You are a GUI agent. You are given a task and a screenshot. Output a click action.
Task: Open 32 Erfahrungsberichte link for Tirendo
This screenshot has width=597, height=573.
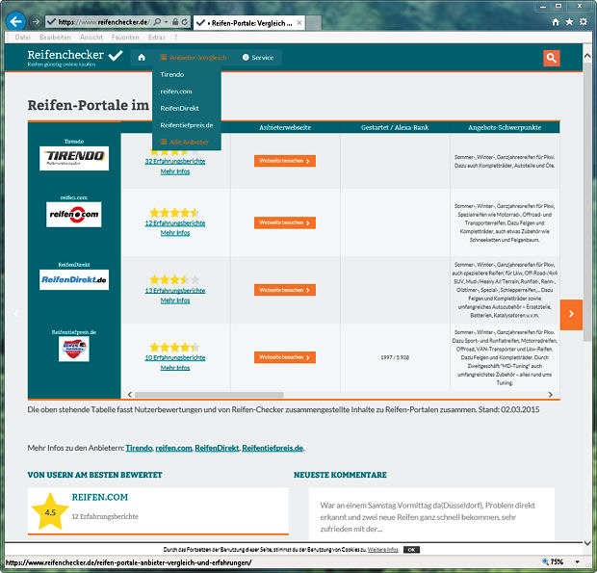(x=175, y=161)
